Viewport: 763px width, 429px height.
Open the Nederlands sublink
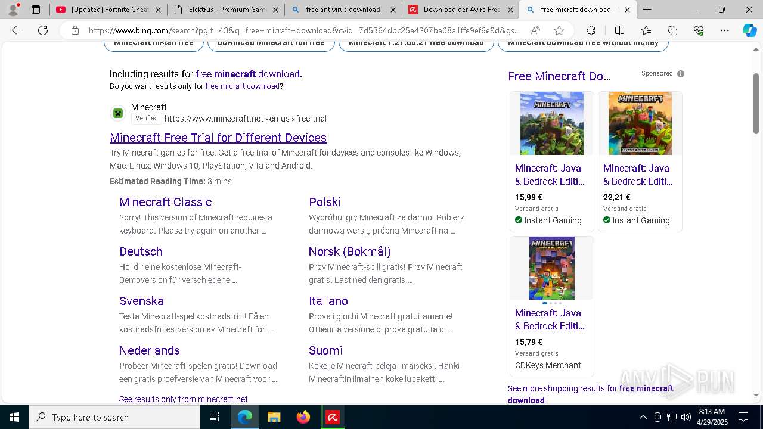click(150, 350)
